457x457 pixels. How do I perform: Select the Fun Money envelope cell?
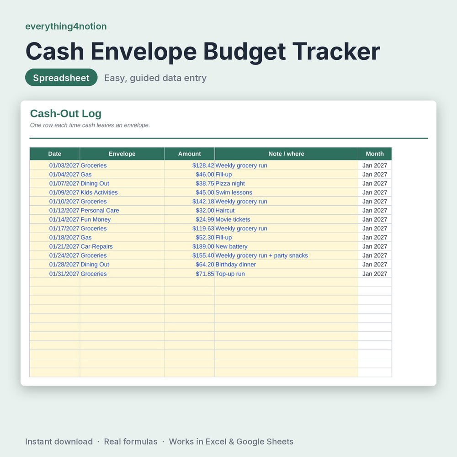pyautogui.click(x=122, y=219)
